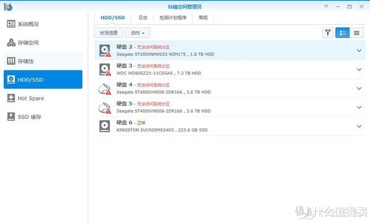Expand 硬盘 6 details chevron
This screenshot has width=370, height=222.
pyautogui.click(x=359, y=126)
